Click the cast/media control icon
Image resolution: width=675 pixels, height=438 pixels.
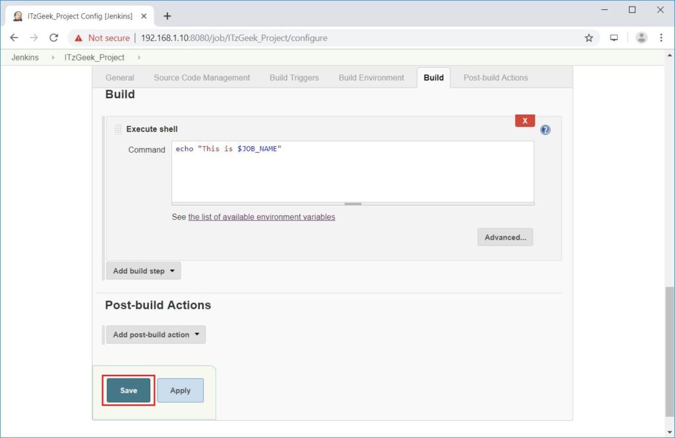coord(614,38)
